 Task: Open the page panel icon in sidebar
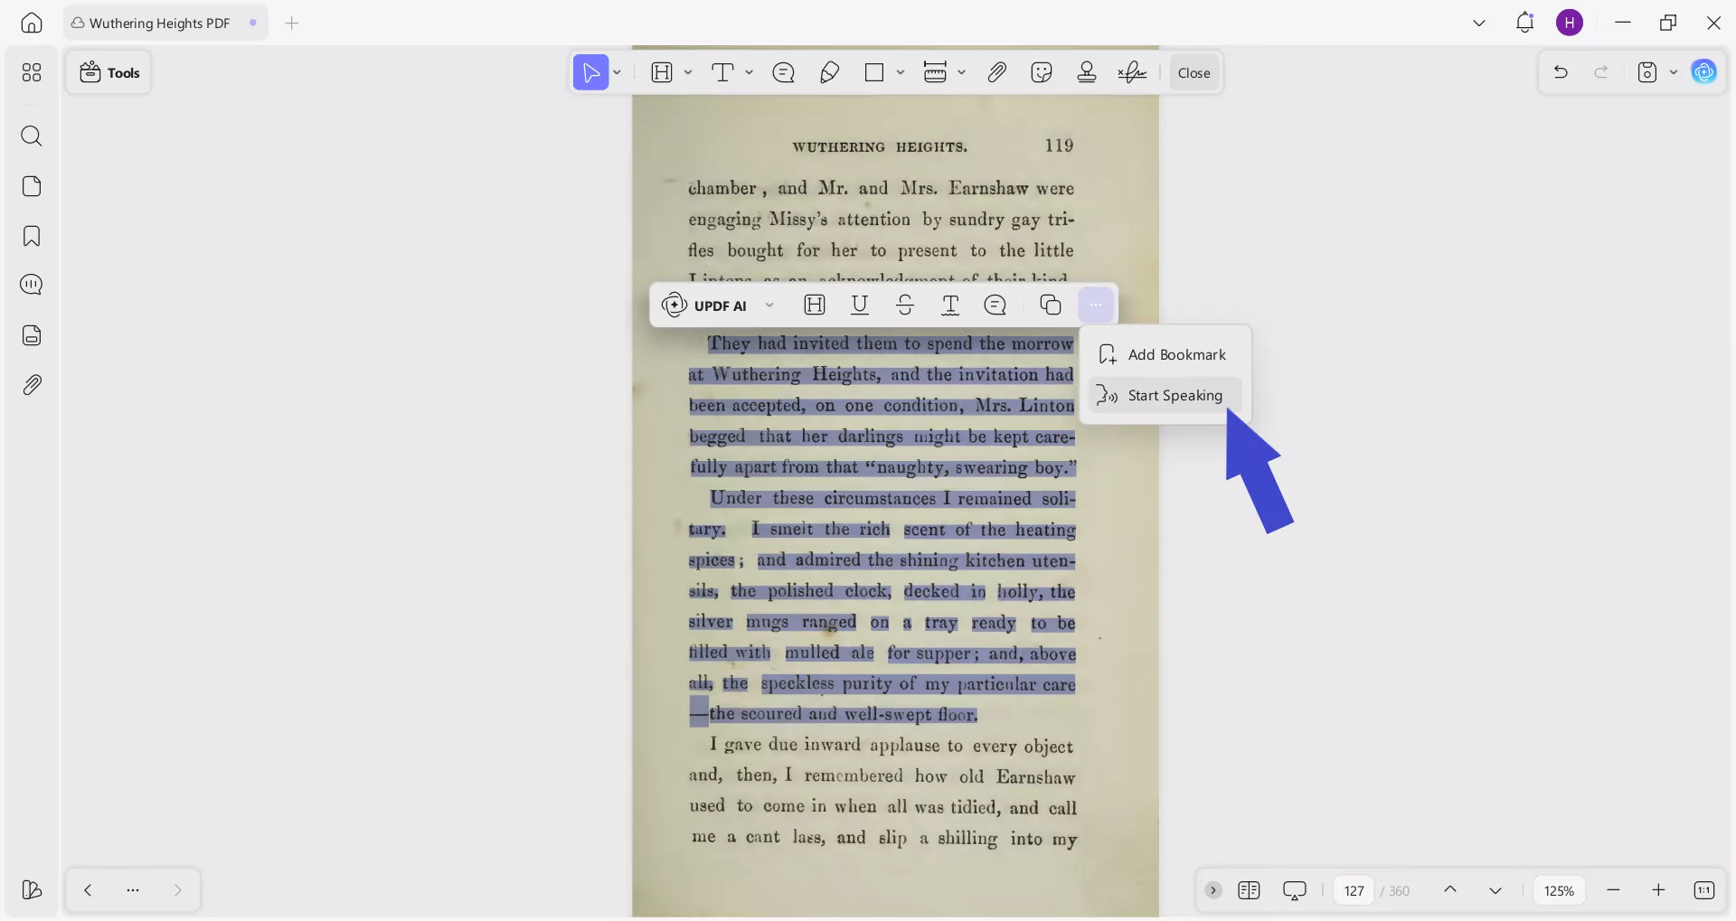pos(32,186)
